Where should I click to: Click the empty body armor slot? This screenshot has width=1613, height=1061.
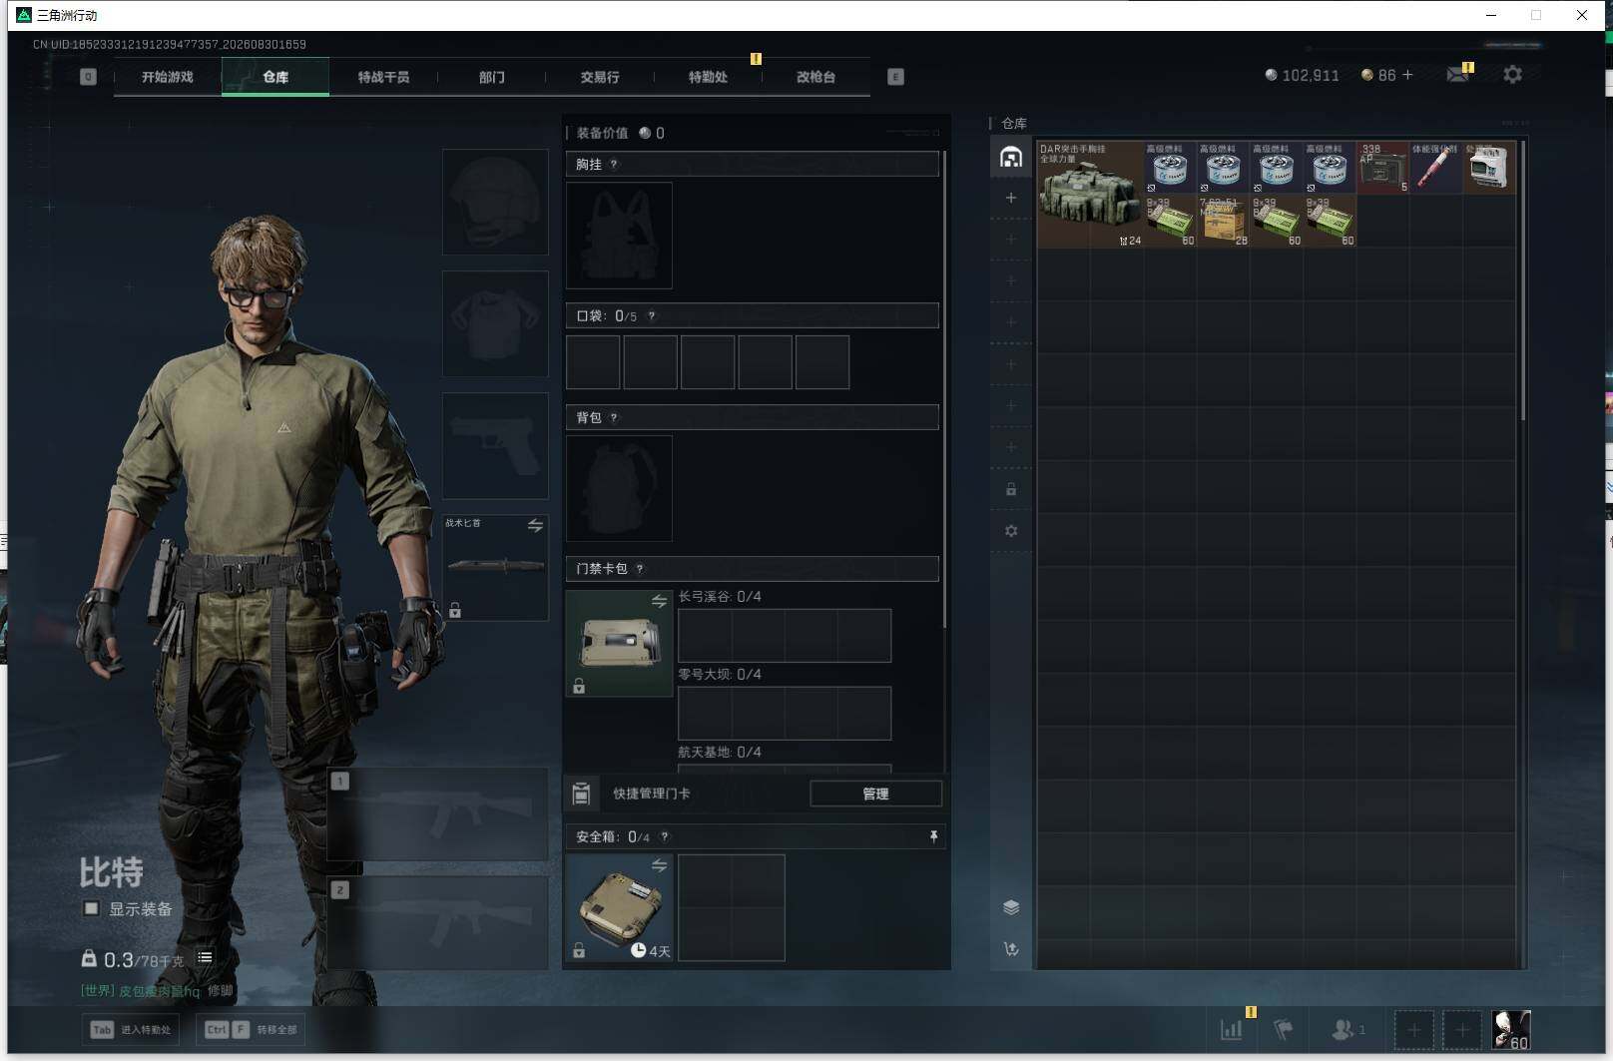pyautogui.click(x=495, y=323)
